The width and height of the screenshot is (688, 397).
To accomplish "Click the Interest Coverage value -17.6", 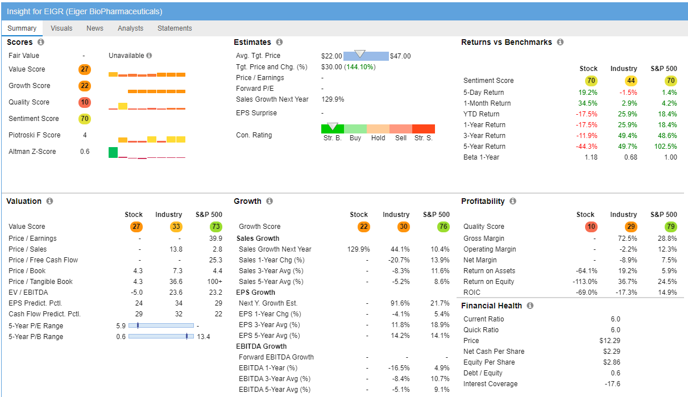I will click(612, 384).
